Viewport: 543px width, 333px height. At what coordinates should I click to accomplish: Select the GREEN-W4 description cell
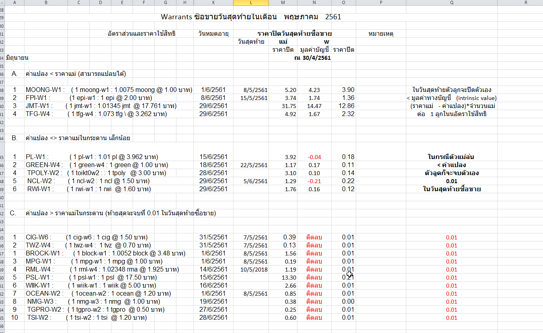pos(97,165)
